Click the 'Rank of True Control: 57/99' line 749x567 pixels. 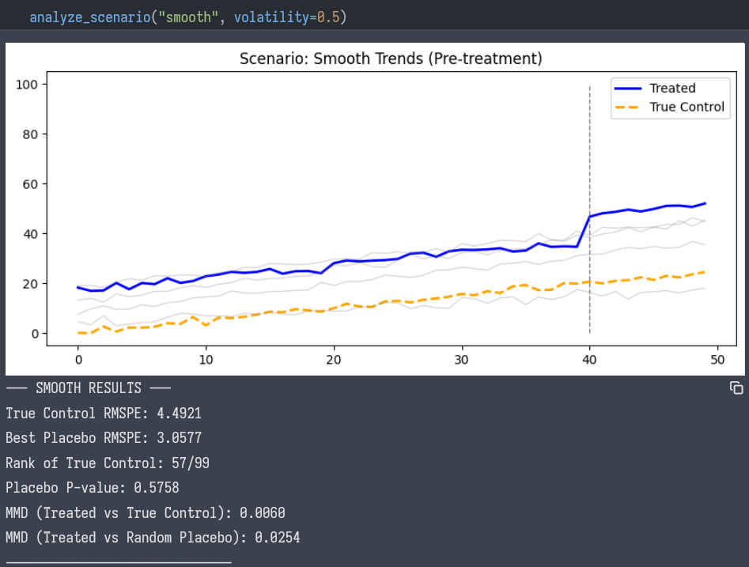click(108, 463)
